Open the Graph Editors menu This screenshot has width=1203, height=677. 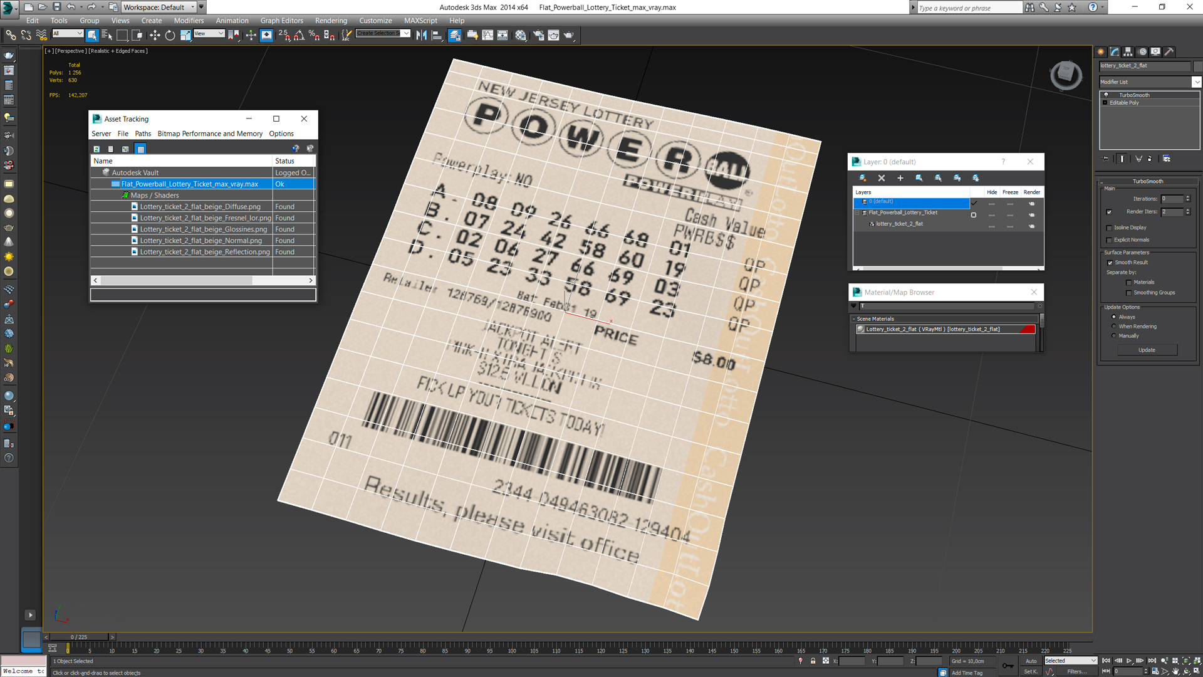tap(281, 21)
